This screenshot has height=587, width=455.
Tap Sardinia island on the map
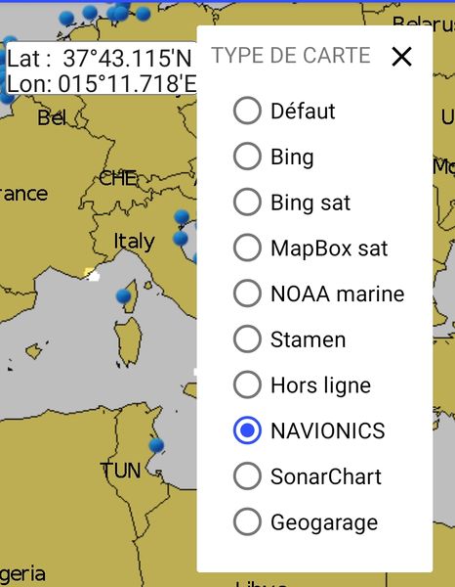click(x=129, y=340)
